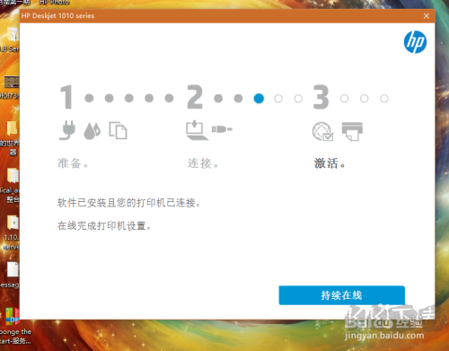Click the text 在线完成打印机设置。
The height and width of the screenshot is (351, 449).
(104, 225)
